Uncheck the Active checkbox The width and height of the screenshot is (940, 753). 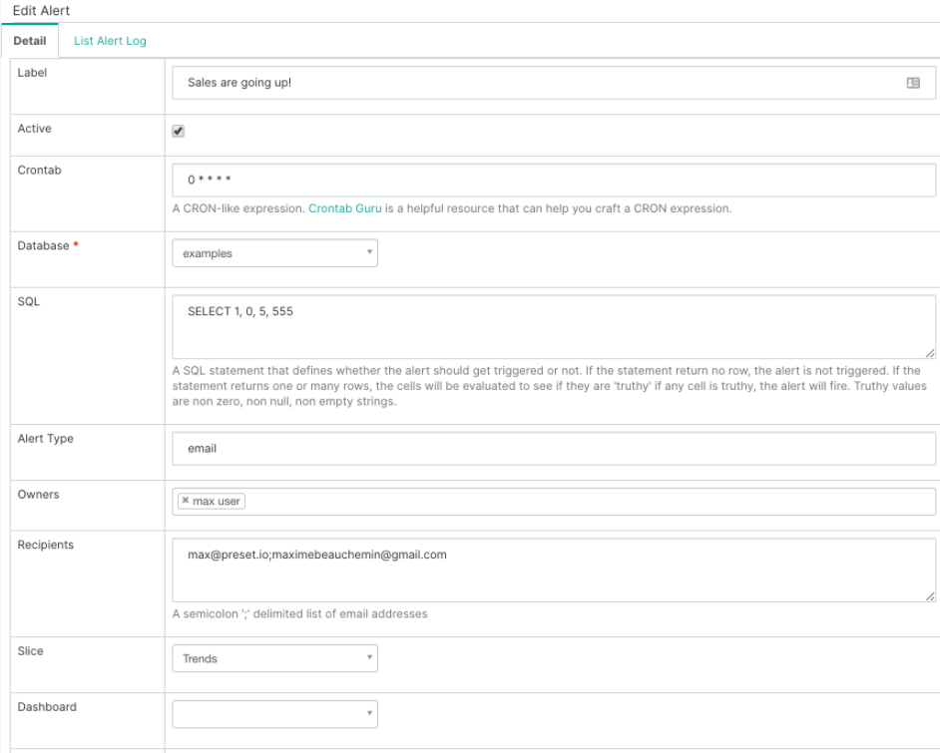point(179,131)
